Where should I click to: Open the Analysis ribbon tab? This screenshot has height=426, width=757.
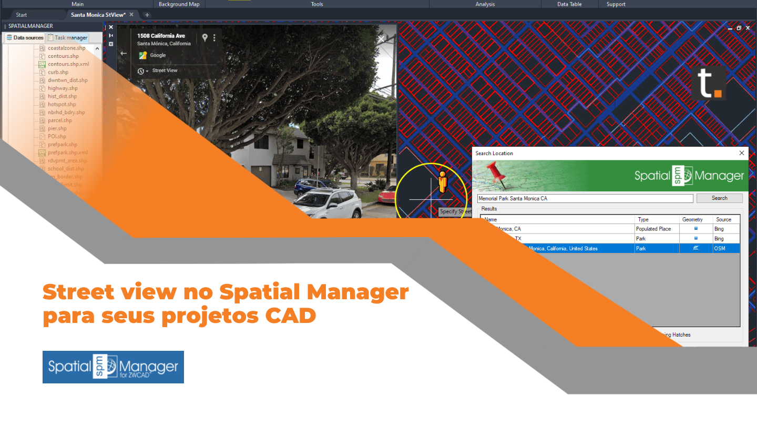(x=485, y=4)
